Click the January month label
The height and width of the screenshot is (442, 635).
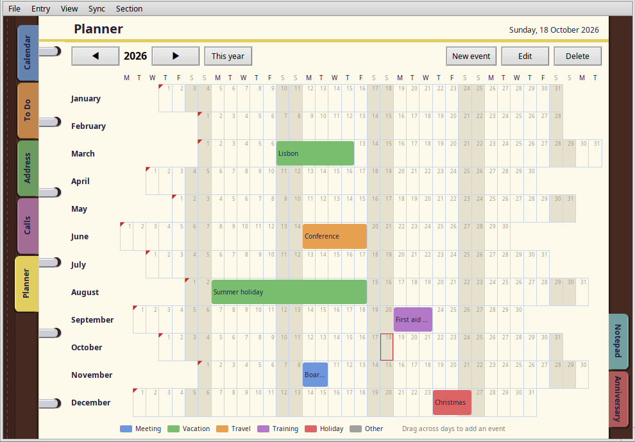[x=86, y=98]
